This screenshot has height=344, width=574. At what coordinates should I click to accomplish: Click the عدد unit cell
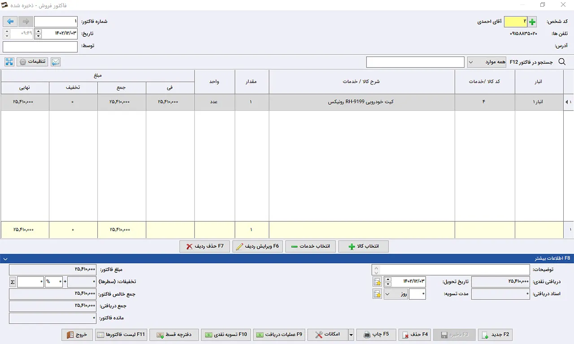click(214, 102)
